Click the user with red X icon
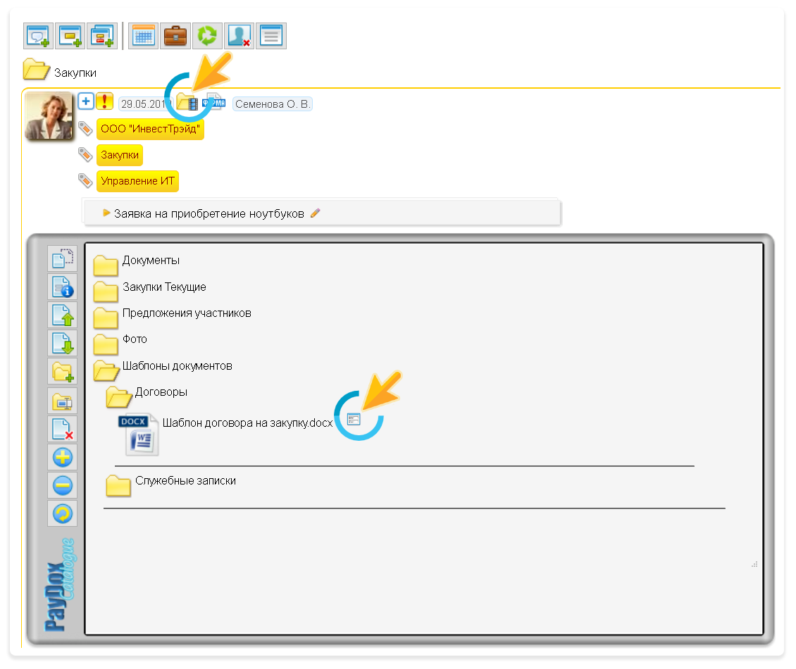The image size is (796, 669). point(240,35)
